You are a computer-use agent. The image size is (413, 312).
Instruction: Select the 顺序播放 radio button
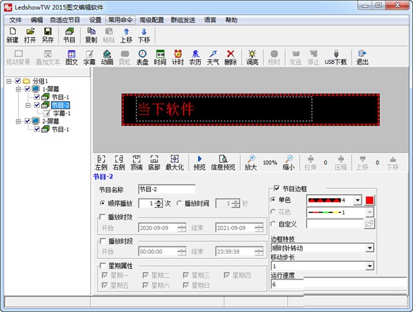[103, 203]
